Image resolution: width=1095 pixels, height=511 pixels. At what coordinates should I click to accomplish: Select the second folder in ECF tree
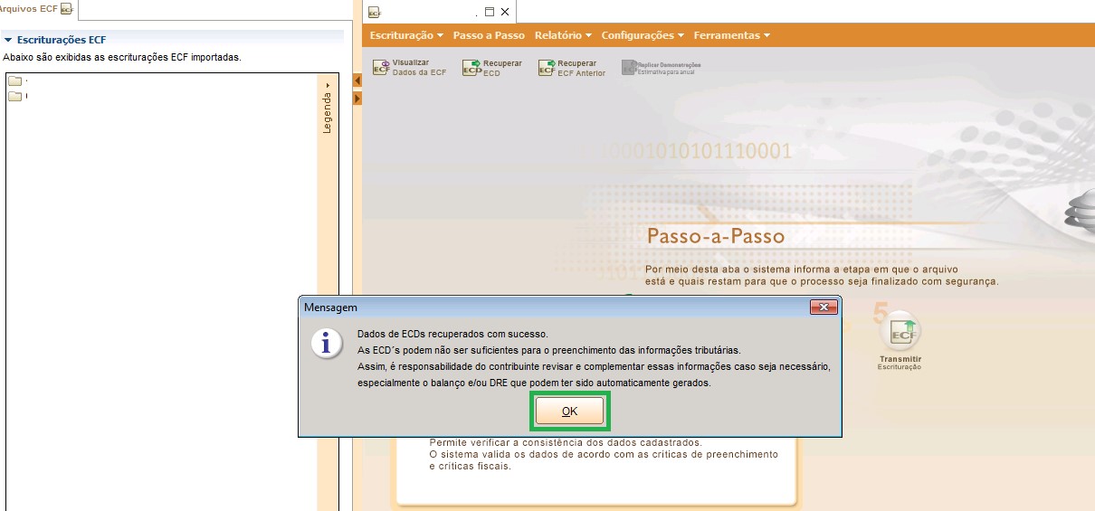pyautogui.click(x=14, y=97)
